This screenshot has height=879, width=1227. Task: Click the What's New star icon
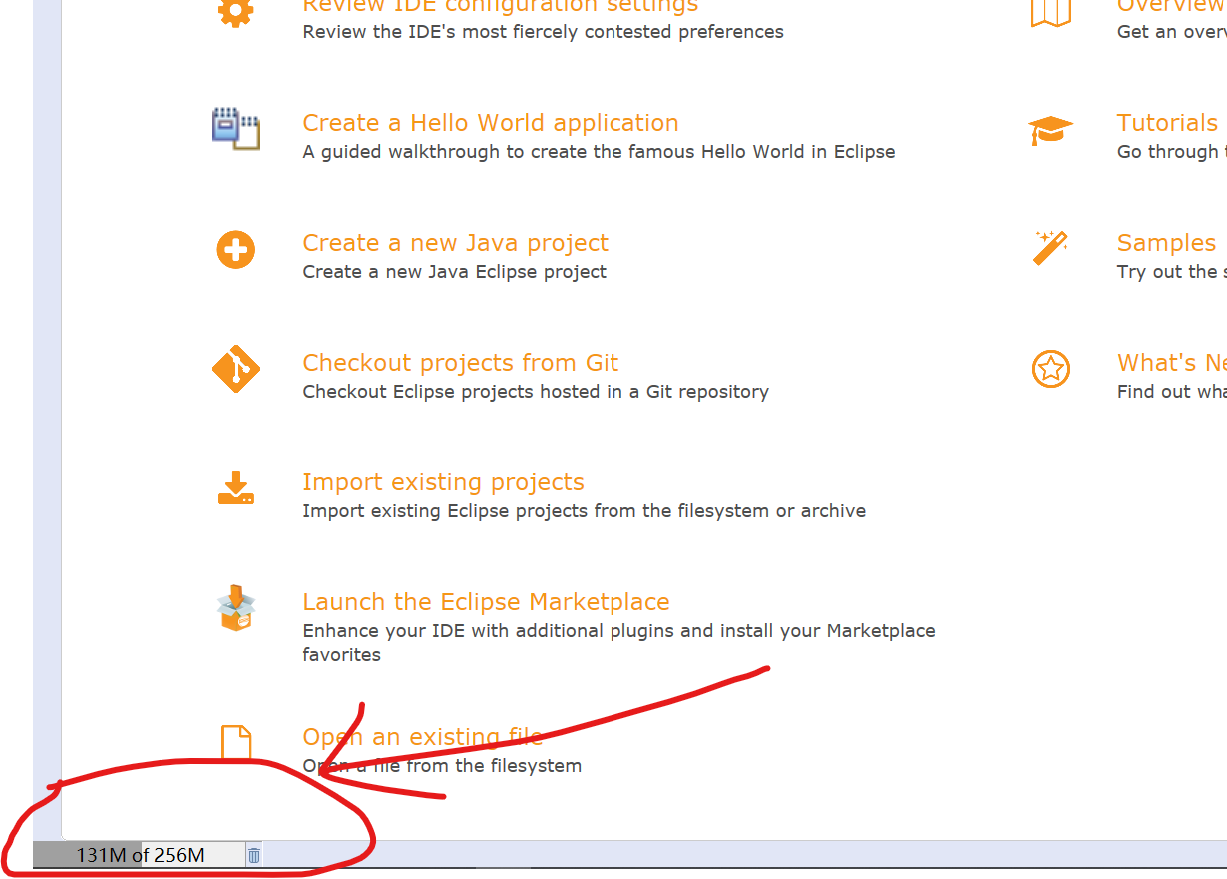(x=1050, y=369)
